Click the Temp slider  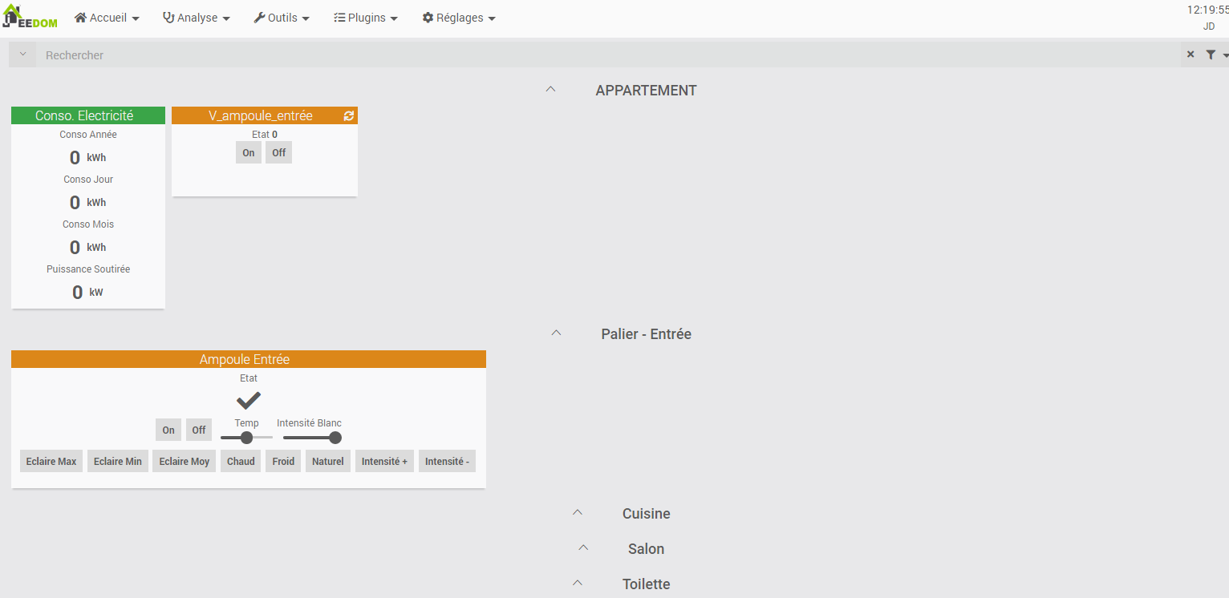point(246,438)
